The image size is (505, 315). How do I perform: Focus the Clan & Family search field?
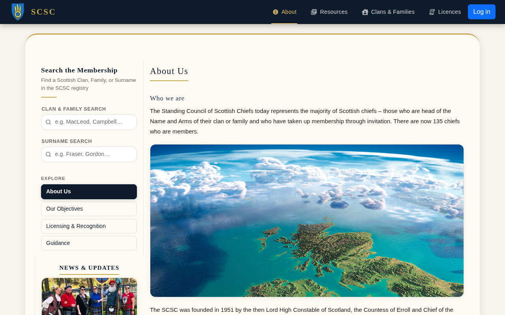89,122
